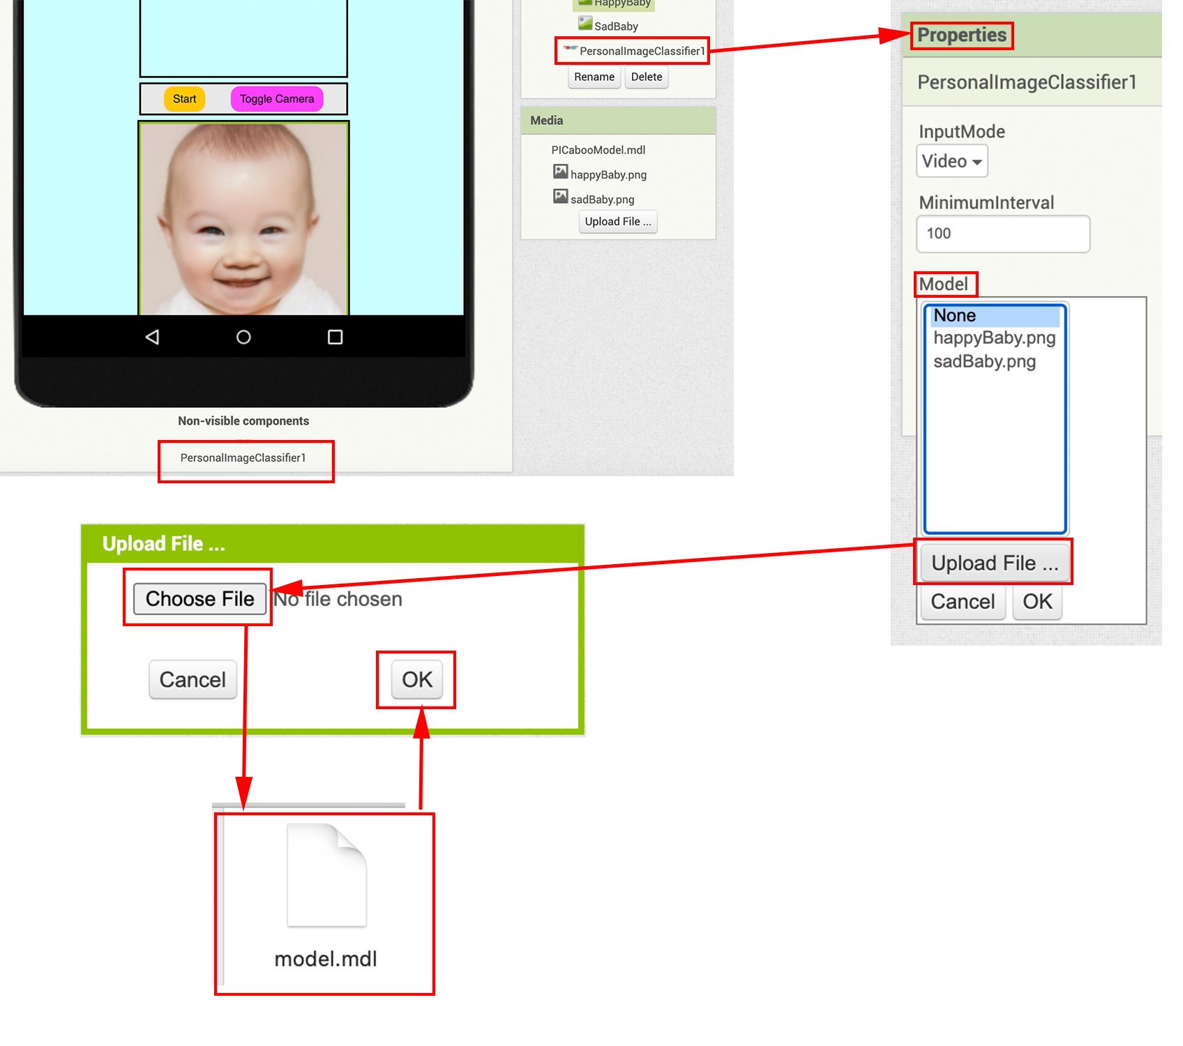The image size is (1183, 1046).
Task: Click the Delete component button
Action: coord(647,77)
